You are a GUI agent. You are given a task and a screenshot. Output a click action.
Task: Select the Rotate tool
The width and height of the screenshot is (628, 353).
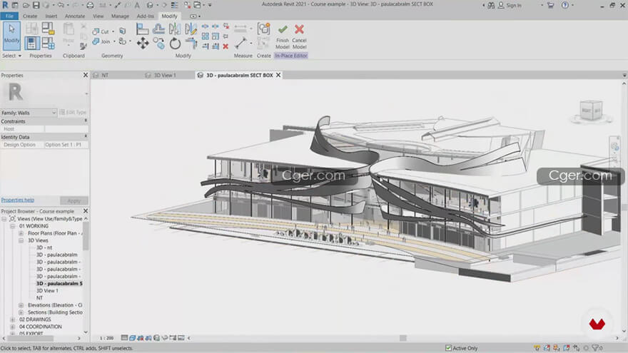tap(175, 44)
